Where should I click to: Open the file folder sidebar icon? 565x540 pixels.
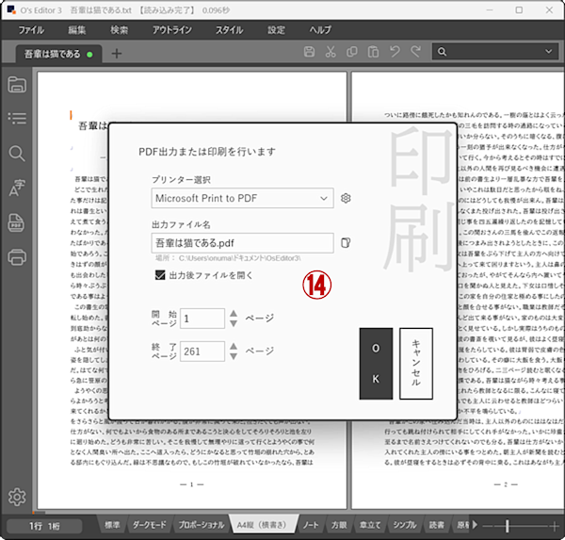pos(17,85)
